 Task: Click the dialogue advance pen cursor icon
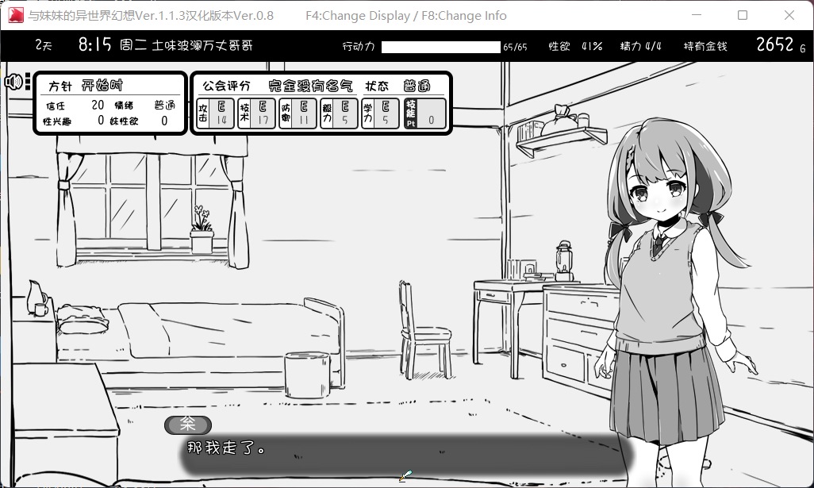pos(405,475)
